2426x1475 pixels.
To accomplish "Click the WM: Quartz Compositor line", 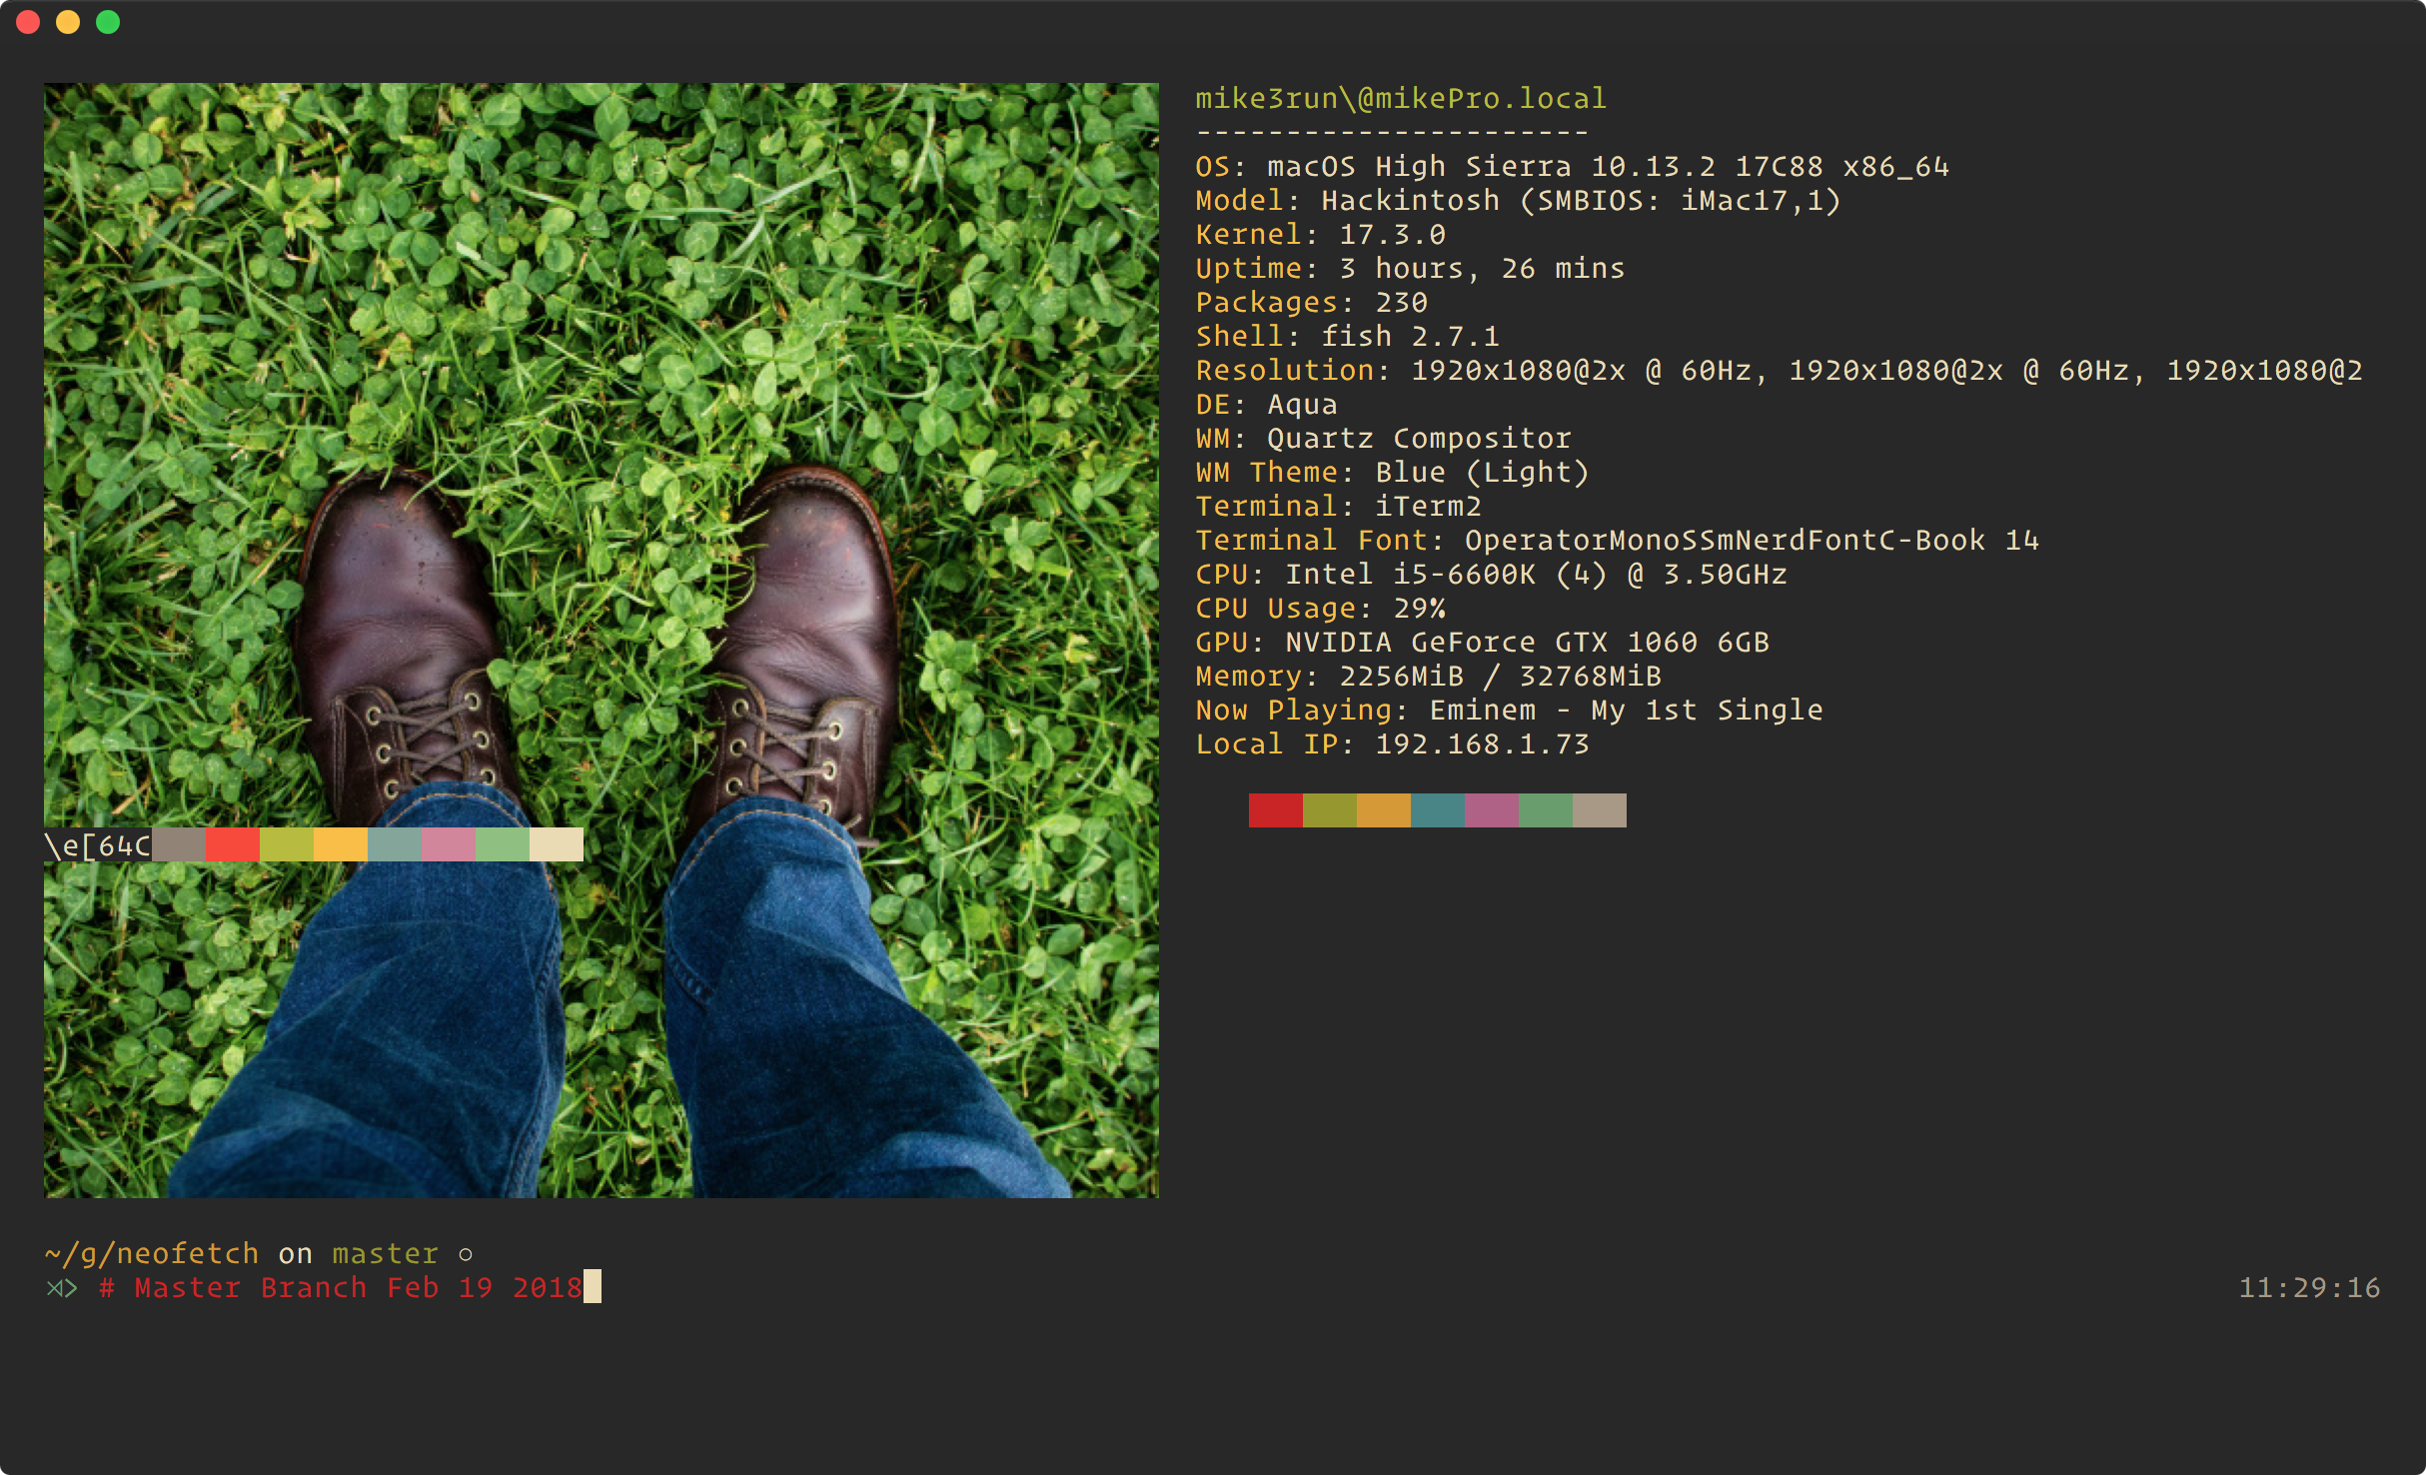I will point(1384,438).
